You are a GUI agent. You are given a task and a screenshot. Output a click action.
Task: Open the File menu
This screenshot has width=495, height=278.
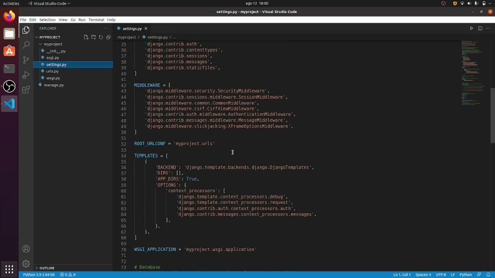pos(23,20)
